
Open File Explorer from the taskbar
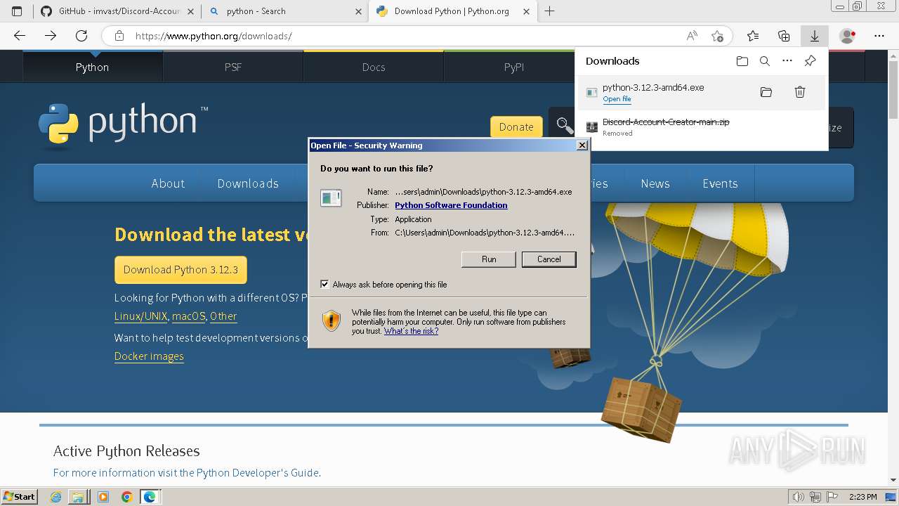point(79,497)
